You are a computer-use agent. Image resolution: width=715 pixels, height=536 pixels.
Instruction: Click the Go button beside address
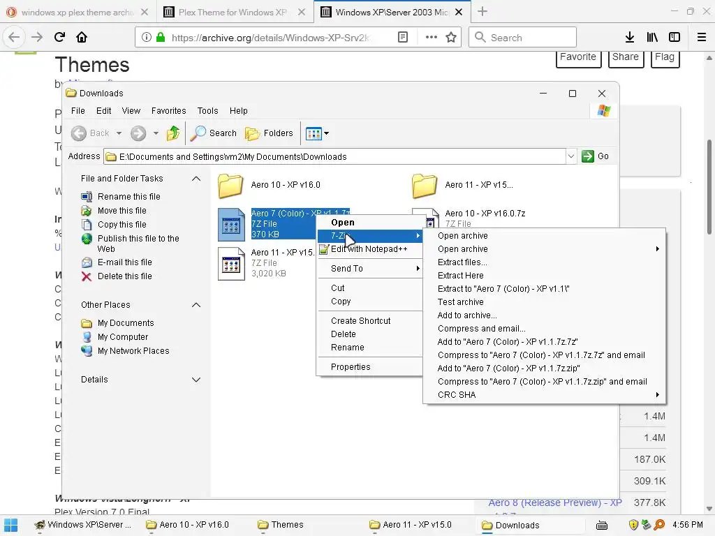[596, 156]
